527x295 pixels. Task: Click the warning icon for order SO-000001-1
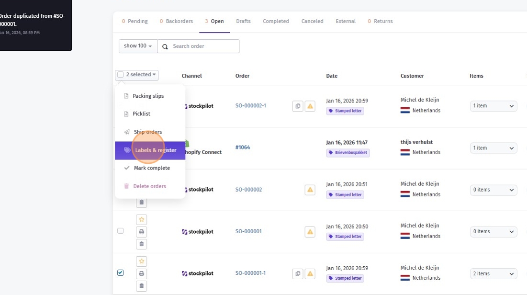point(310,274)
